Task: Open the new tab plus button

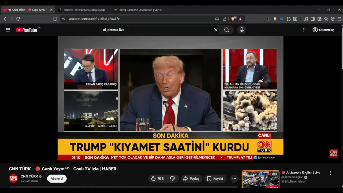Action: point(170,10)
